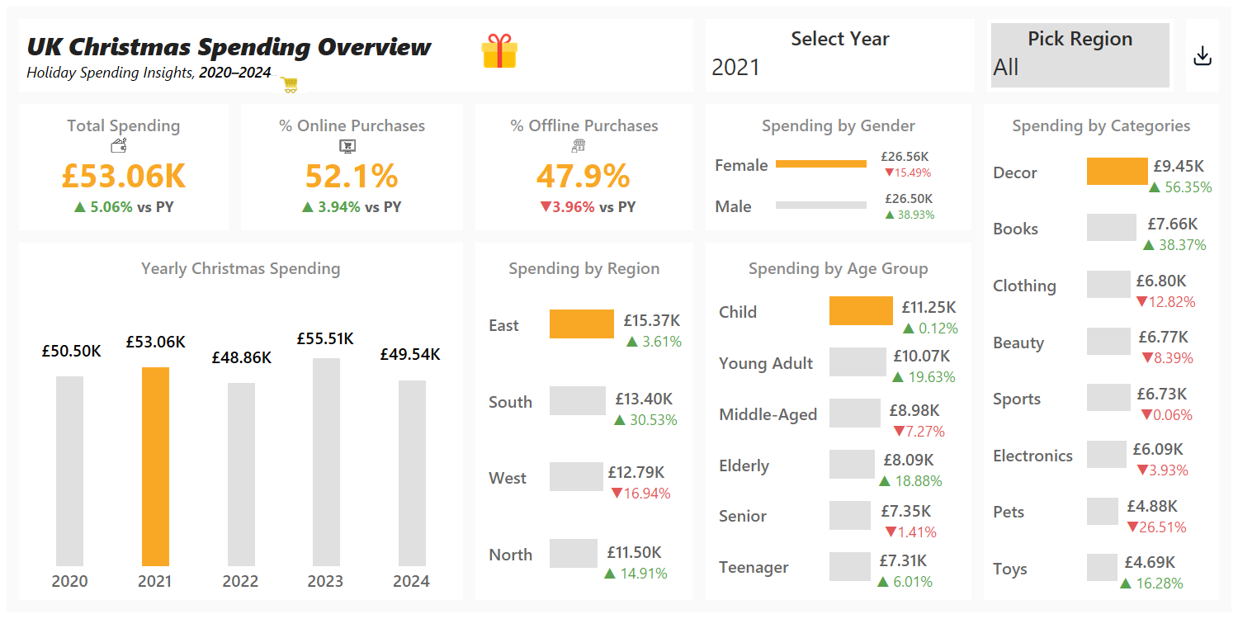Screen dimensions: 1238x619
Task: Click the download/export icon at top right
Action: click(x=1203, y=54)
